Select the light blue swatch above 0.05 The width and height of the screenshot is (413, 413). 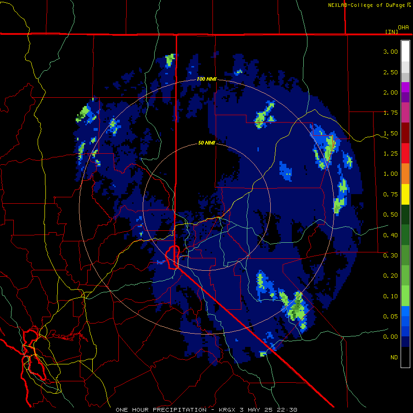(405, 311)
